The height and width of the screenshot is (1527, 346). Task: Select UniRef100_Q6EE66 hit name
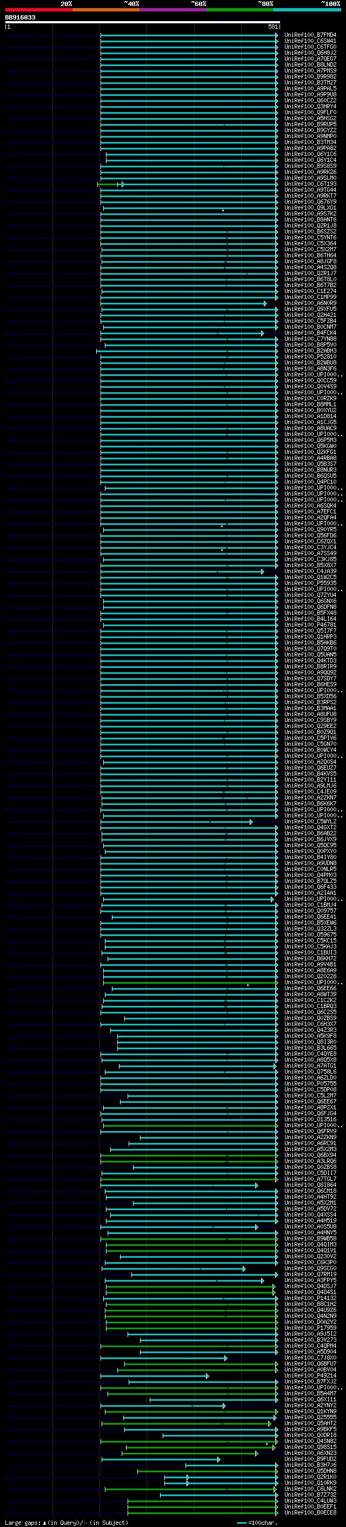310,988
